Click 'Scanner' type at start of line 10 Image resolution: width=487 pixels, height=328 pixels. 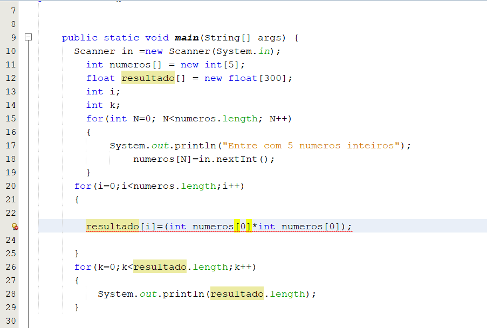(x=94, y=51)
